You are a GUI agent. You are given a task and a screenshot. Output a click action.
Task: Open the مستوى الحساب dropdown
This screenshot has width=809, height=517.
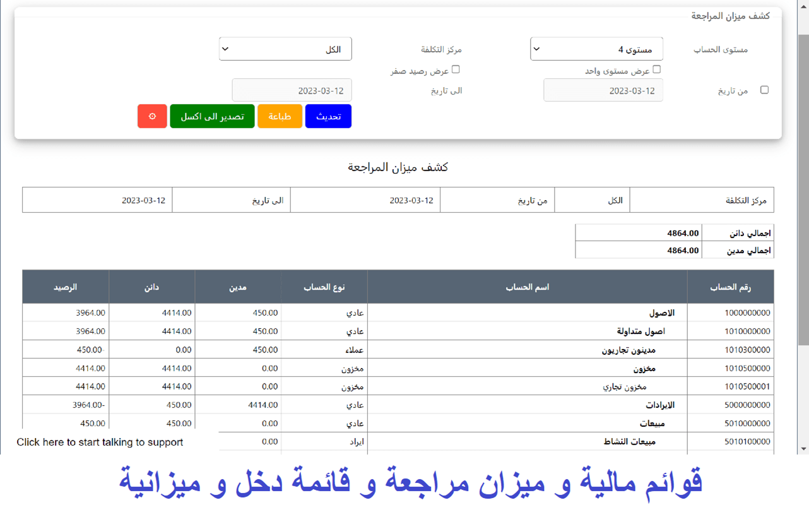(596, 49)
